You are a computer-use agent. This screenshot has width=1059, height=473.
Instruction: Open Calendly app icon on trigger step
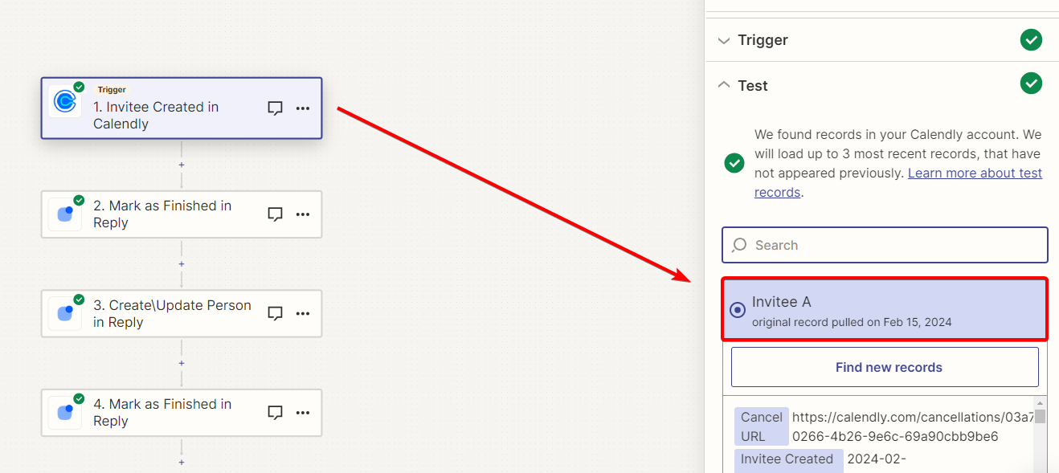click(x=64, y=101)
